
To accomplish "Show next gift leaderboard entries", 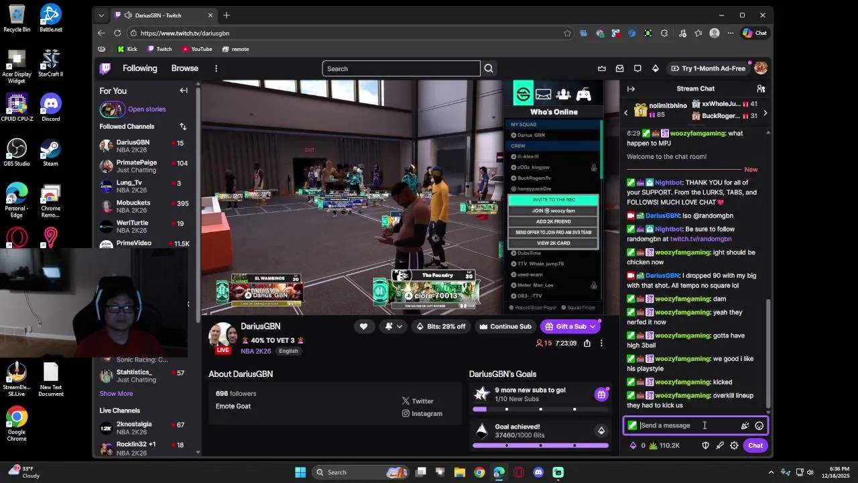I will (x=765, y=113).
